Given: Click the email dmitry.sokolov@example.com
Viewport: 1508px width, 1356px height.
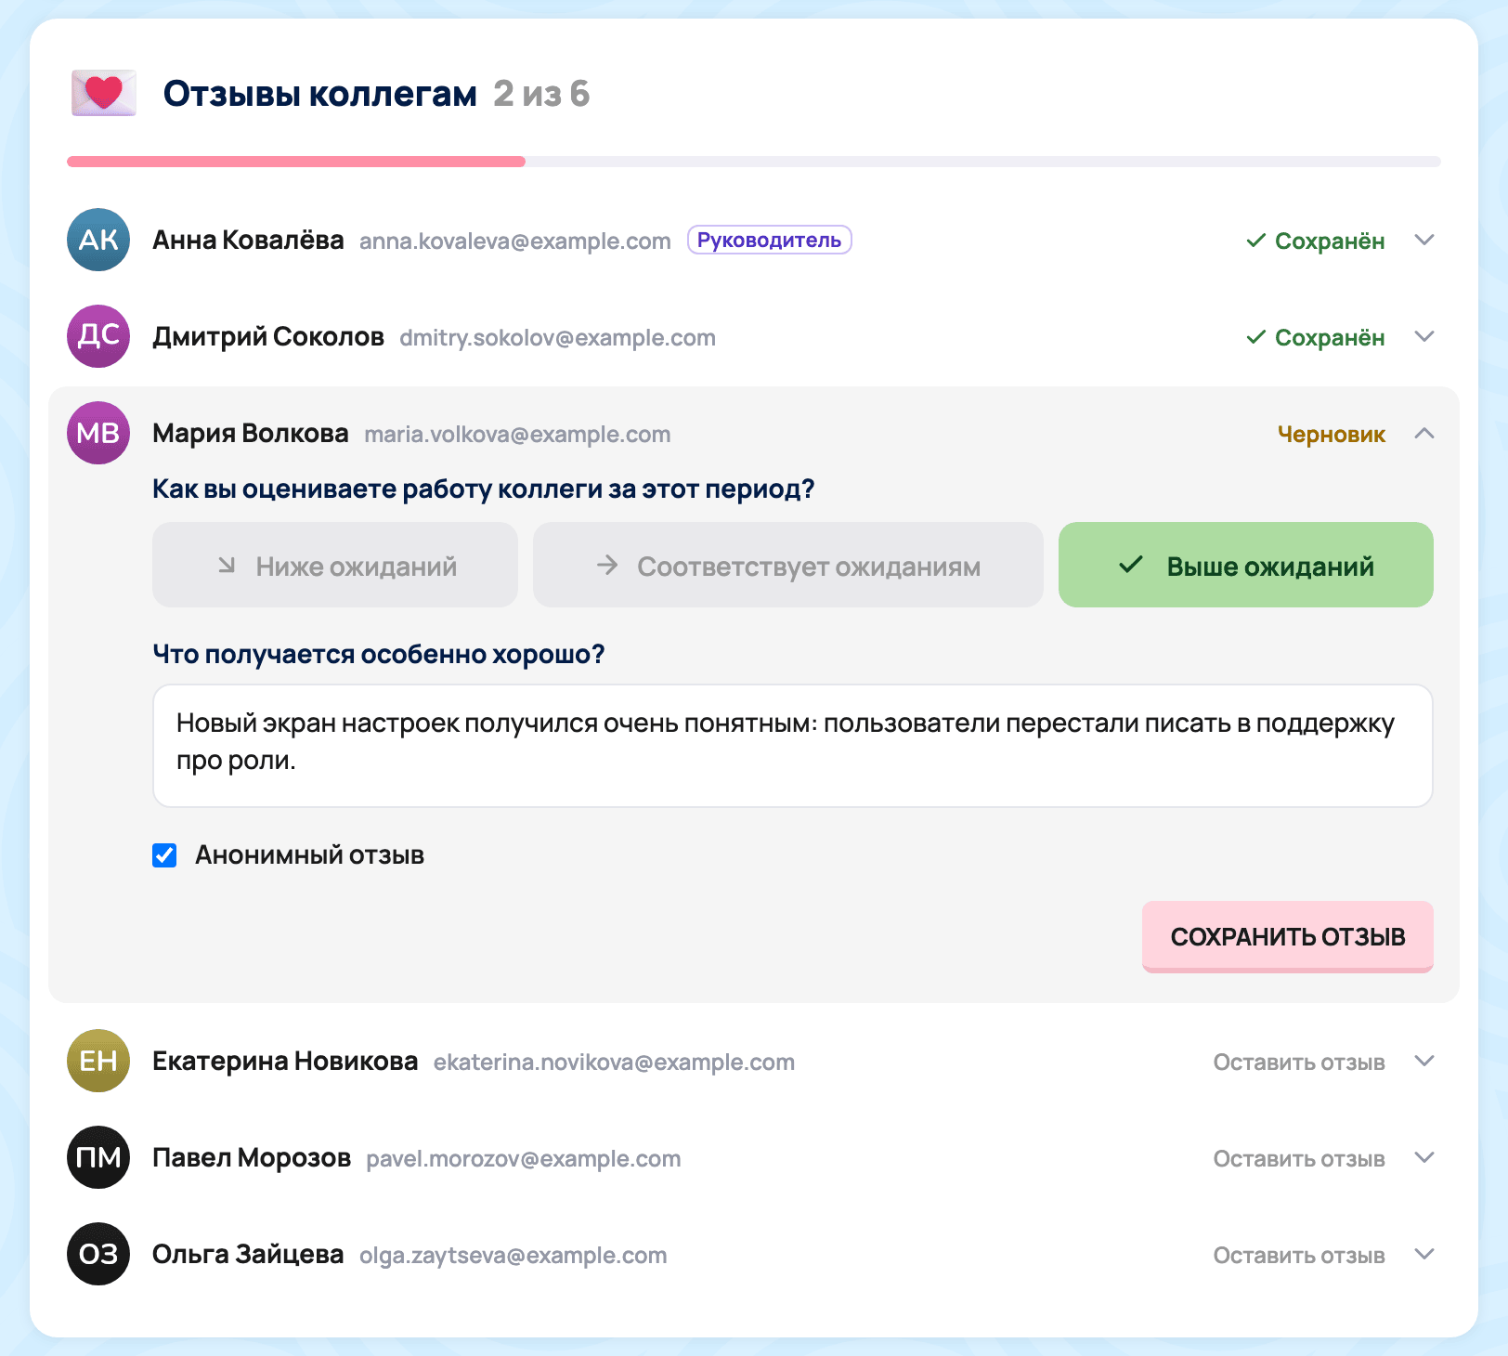Looking at the screenshot, I should [557, 338].
